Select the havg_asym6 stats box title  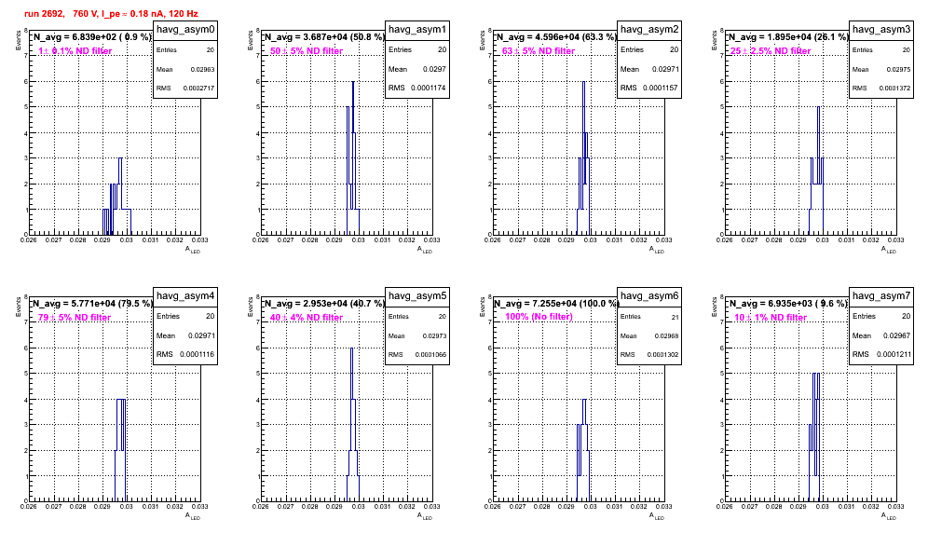[x=649, y=295]
